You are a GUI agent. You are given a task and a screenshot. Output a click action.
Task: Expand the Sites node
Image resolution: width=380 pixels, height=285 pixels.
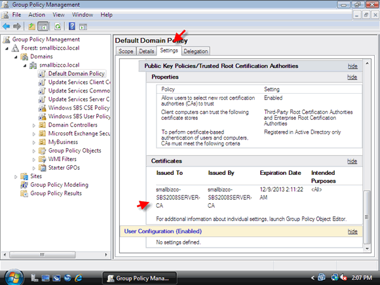(x=16, y=177)
